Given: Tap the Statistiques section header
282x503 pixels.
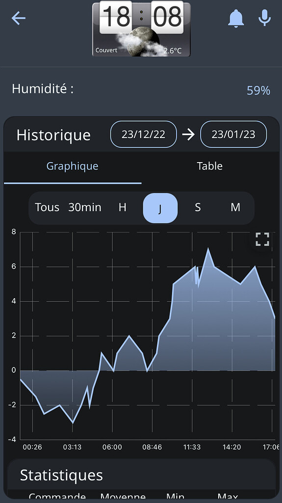Looking at the screenshot, I should [61, 475].
